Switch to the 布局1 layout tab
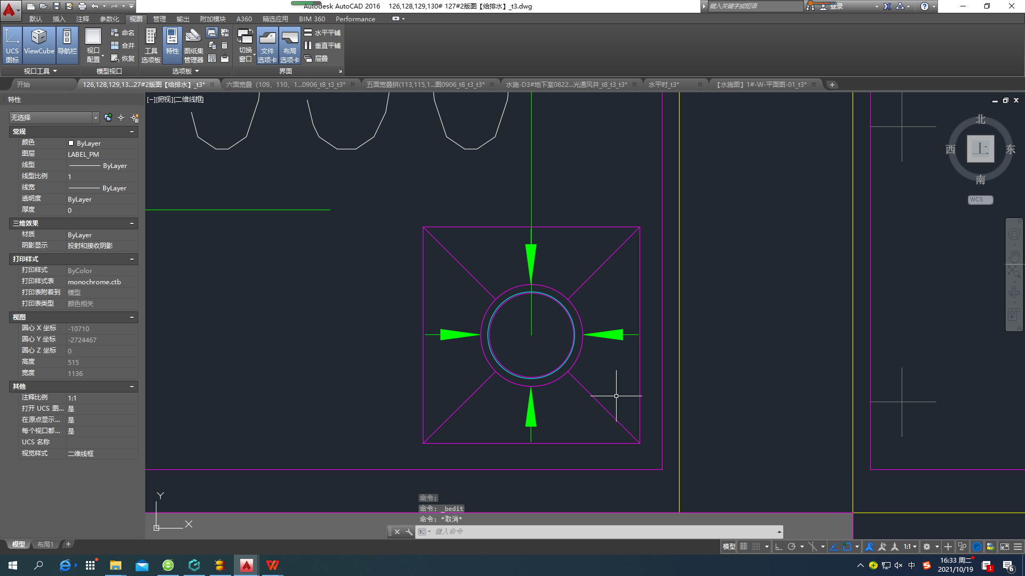The image size is (1025, 576). 45,545
